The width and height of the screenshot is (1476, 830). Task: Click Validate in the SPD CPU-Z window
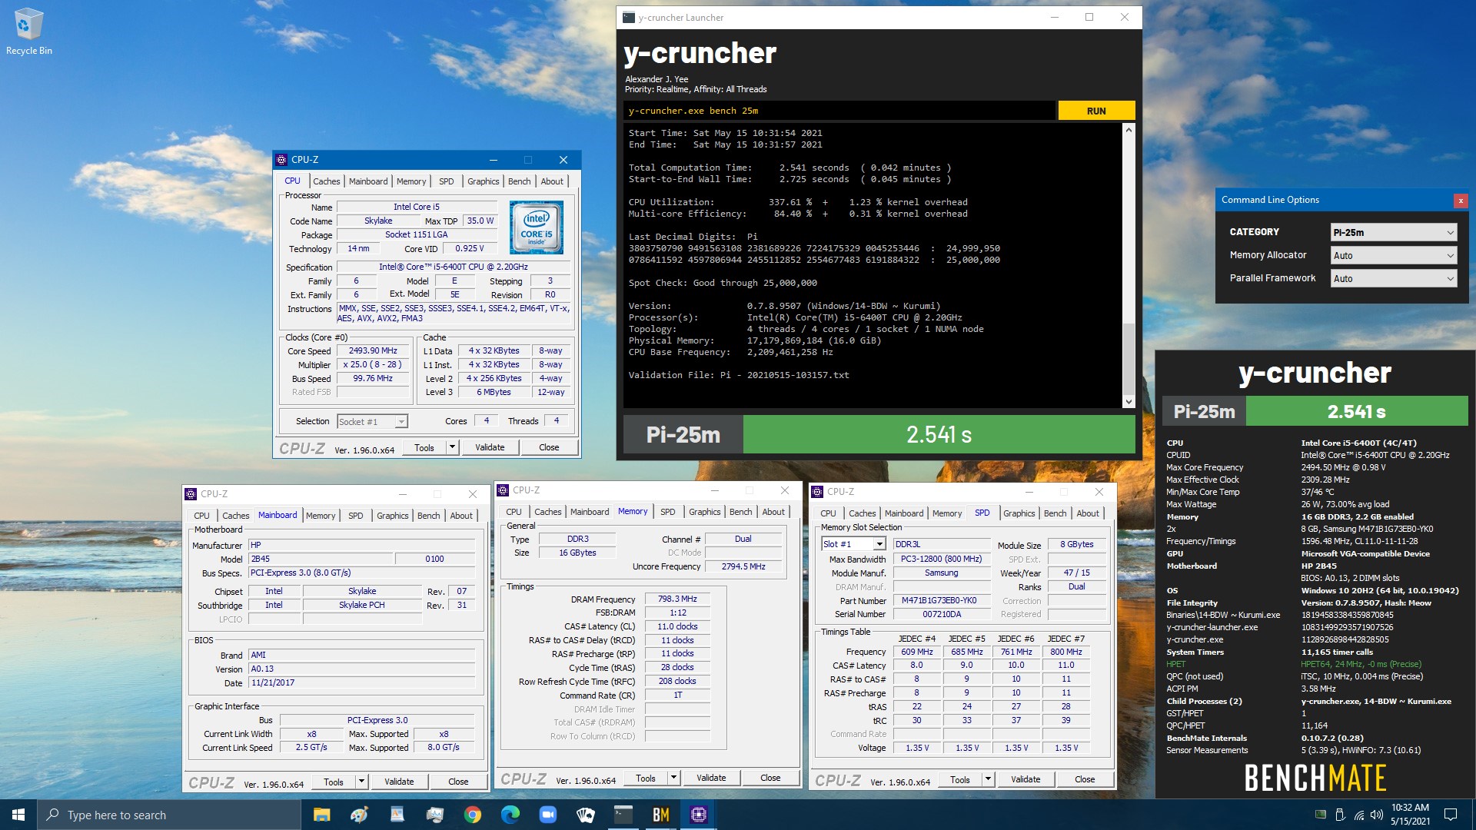(x=1025, y=779)
